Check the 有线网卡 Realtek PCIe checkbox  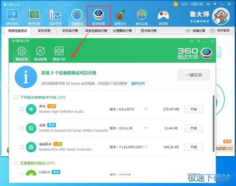22,147
